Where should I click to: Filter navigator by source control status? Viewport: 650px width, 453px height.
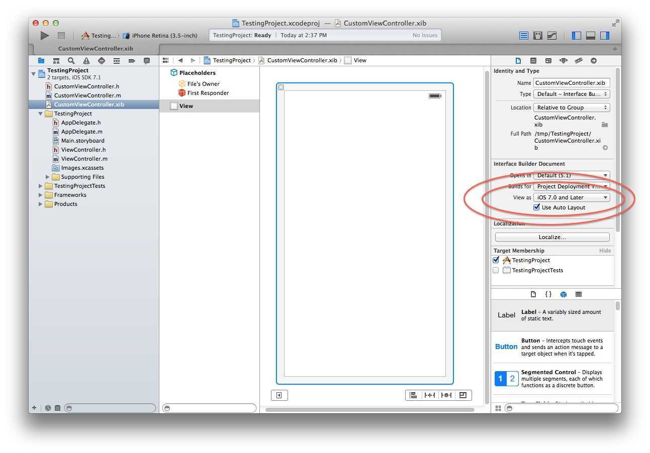coord(57,408)
